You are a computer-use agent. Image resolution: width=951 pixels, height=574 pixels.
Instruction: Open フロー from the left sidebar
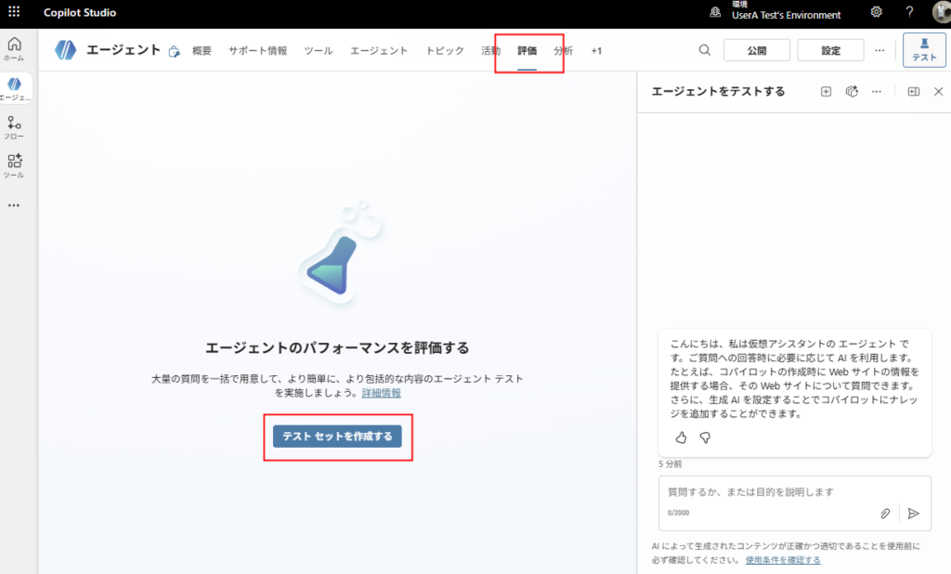(14, 127)
